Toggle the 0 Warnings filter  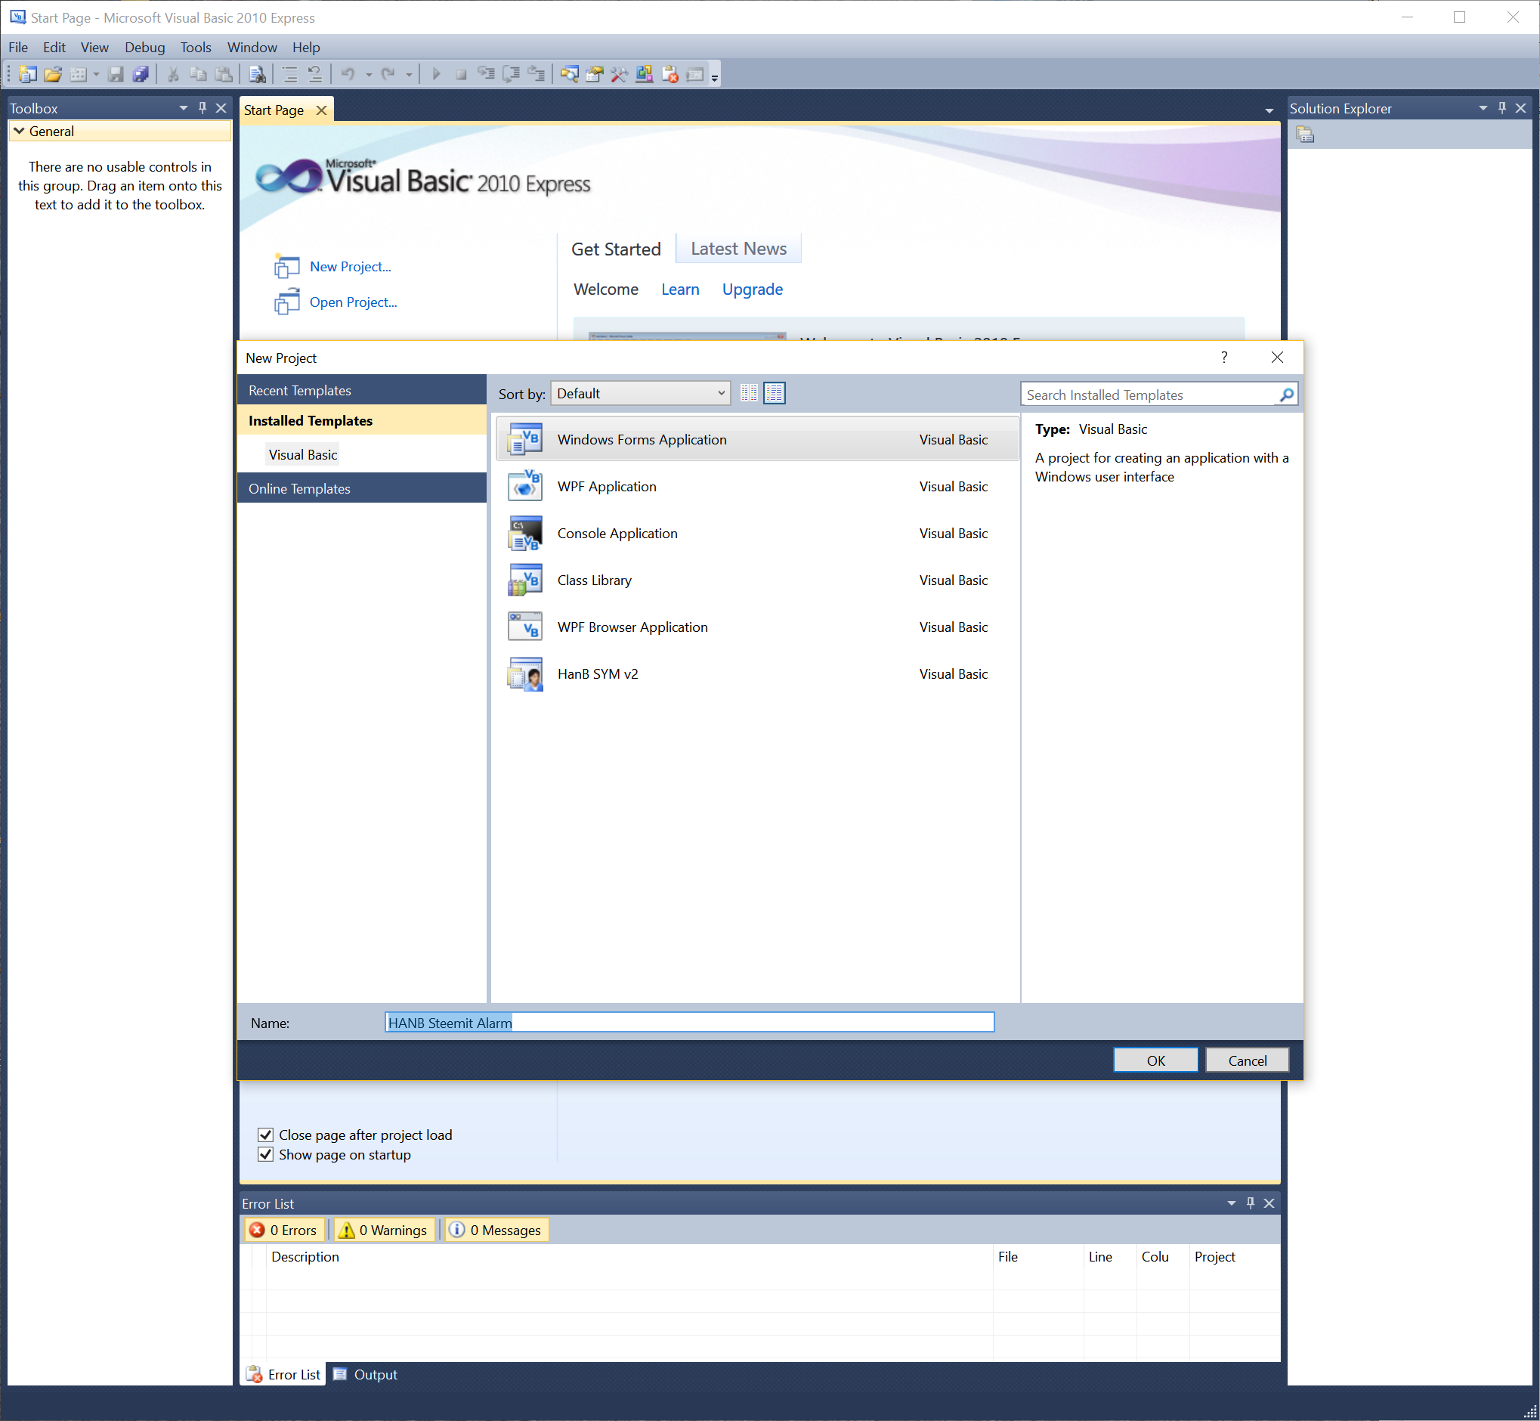pos(383,1231)
